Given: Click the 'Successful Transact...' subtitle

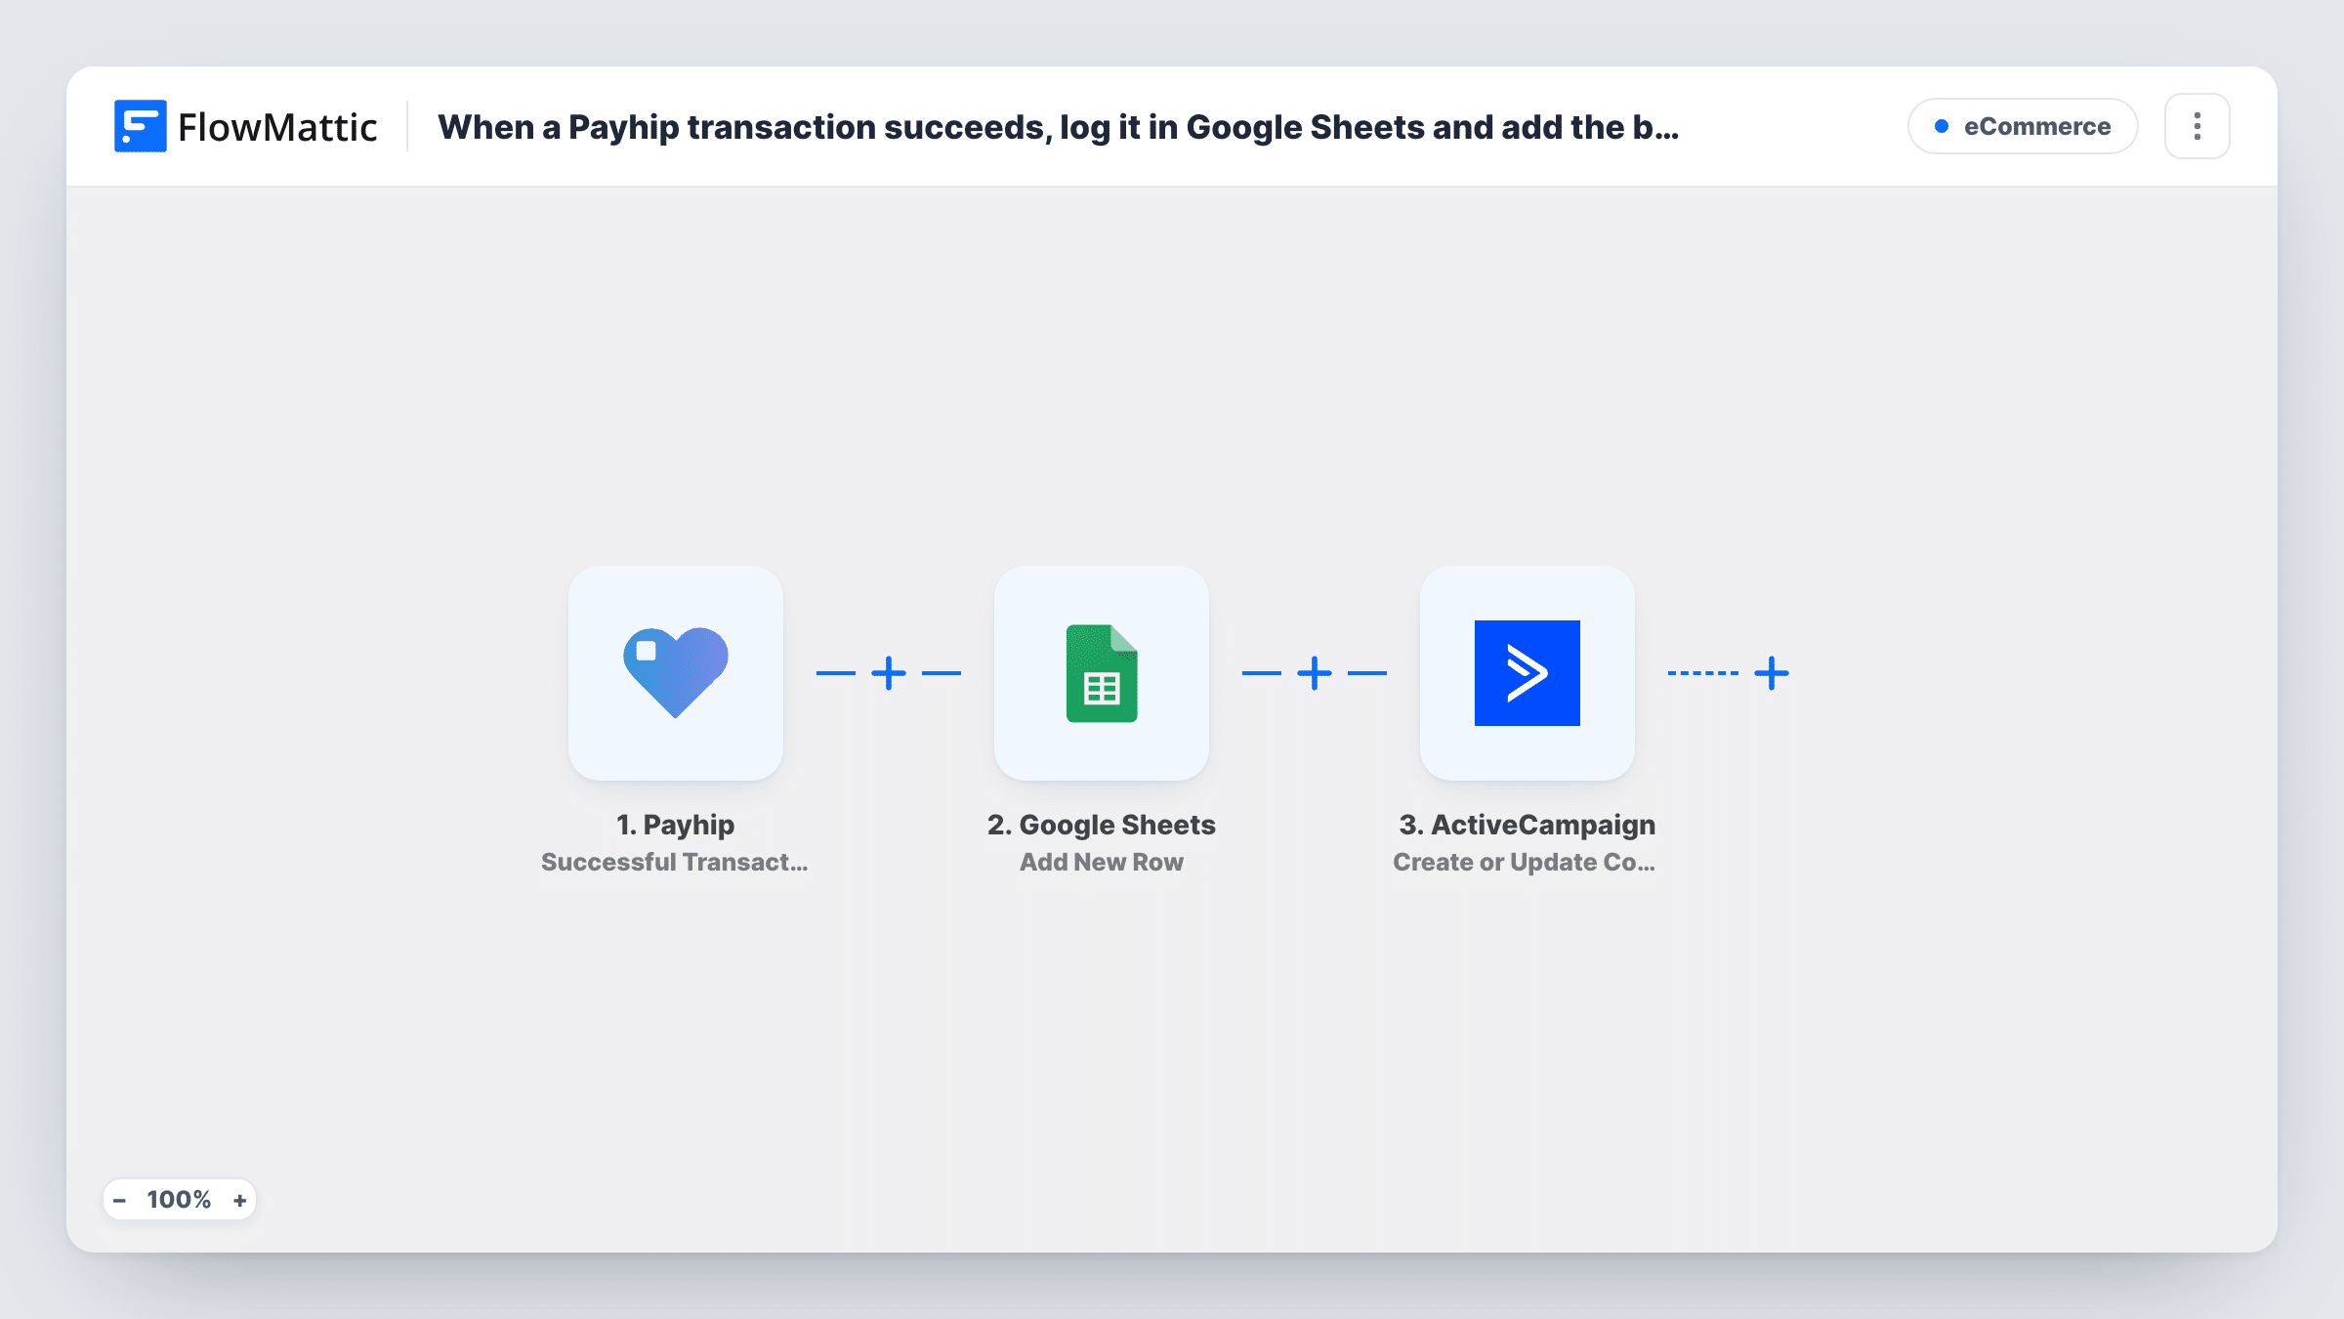Looking at the screenshot, I should pos(675,862).
